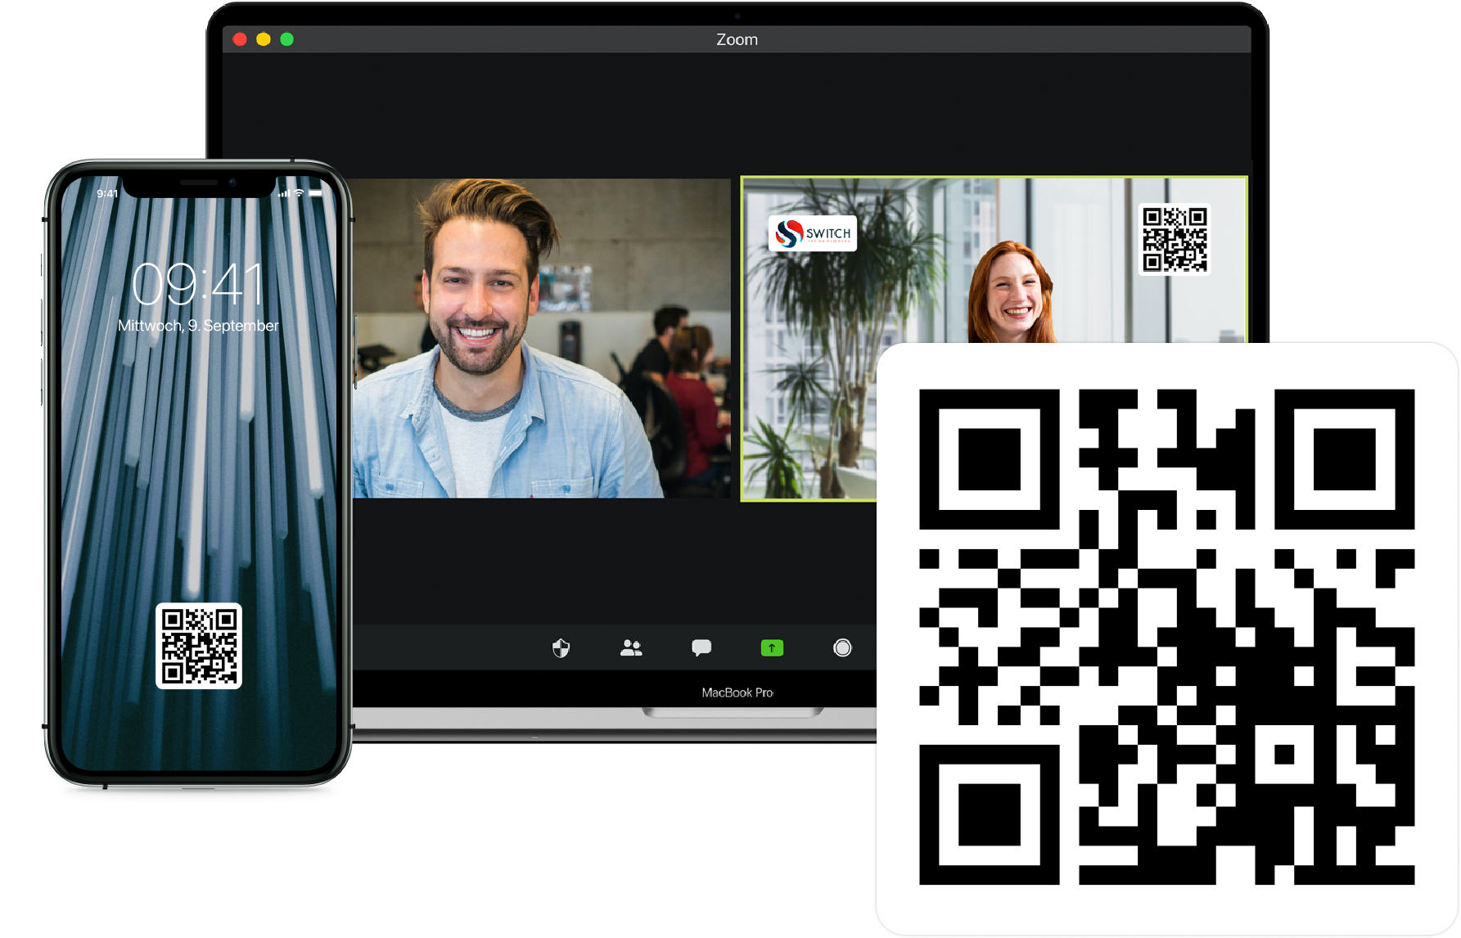Tap the small 9:41 time in phone status bar
1461x938 pixels.
tap(107, 194)
